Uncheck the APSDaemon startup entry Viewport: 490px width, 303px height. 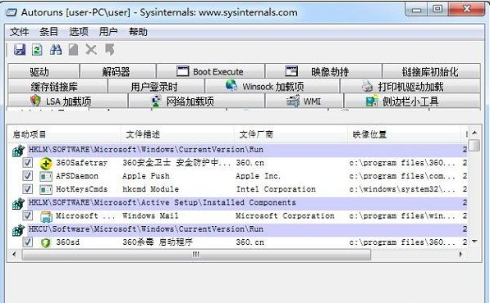pos(28,176)
